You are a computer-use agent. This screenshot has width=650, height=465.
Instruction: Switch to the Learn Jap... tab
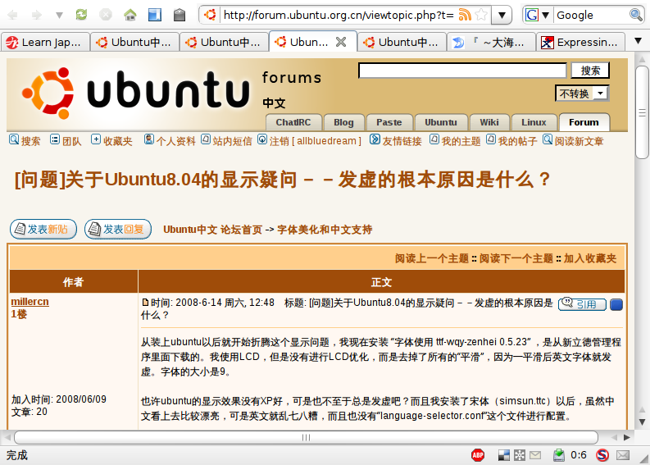pos(45,42)
